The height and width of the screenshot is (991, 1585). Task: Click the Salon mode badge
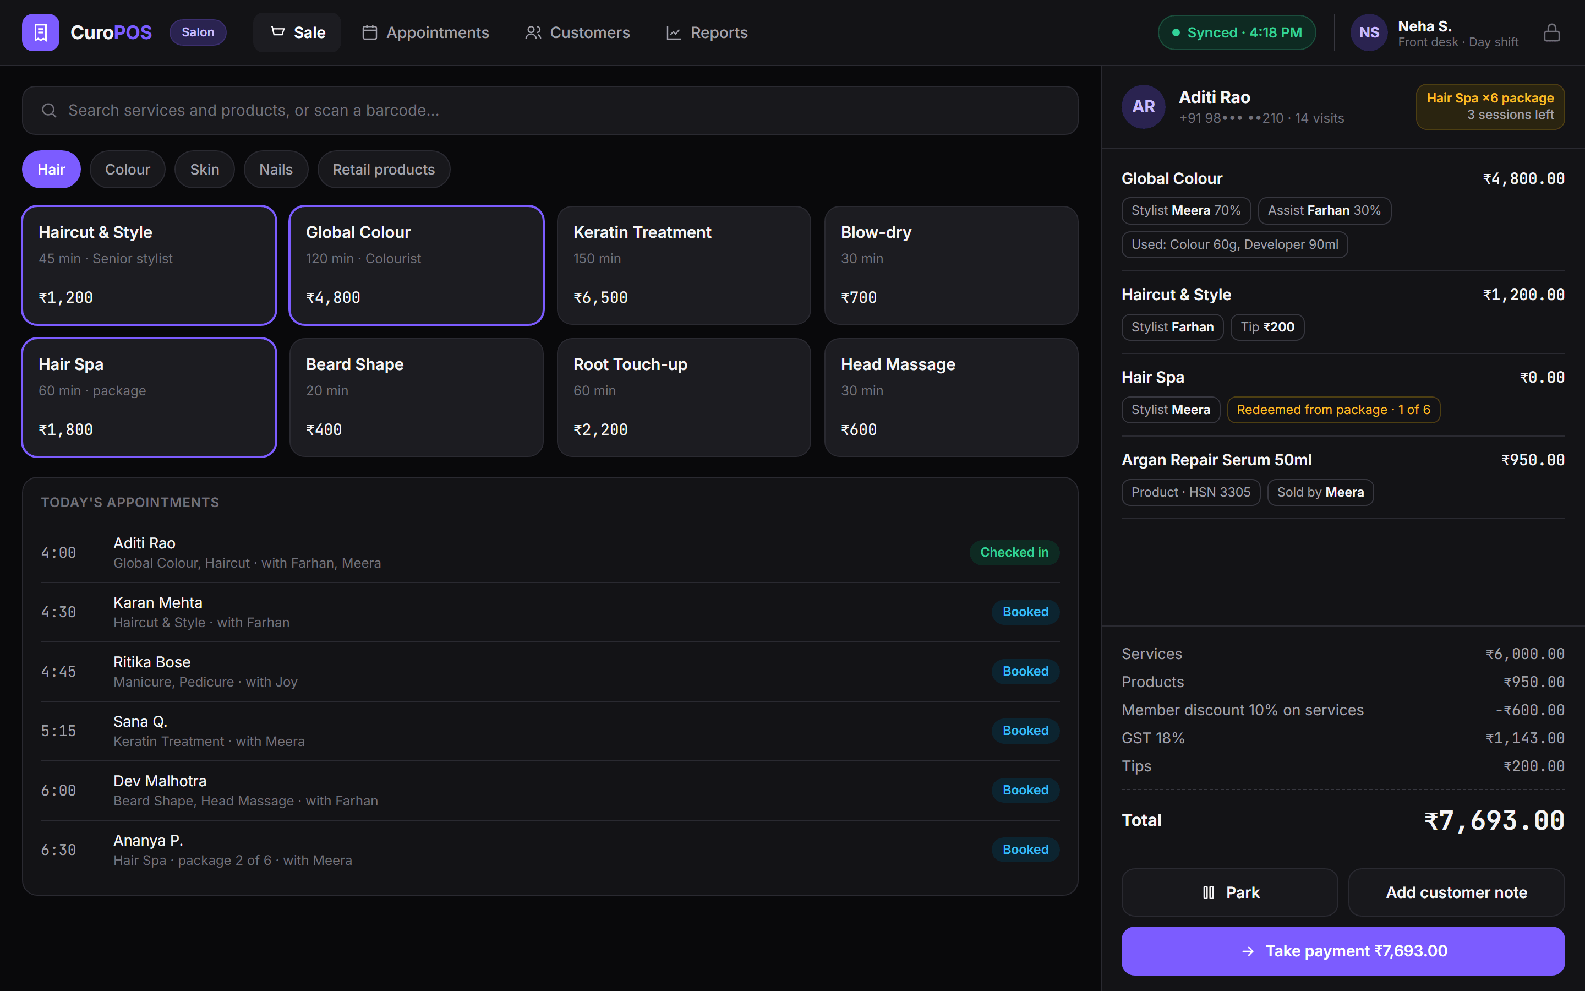[x=198, y=32]
